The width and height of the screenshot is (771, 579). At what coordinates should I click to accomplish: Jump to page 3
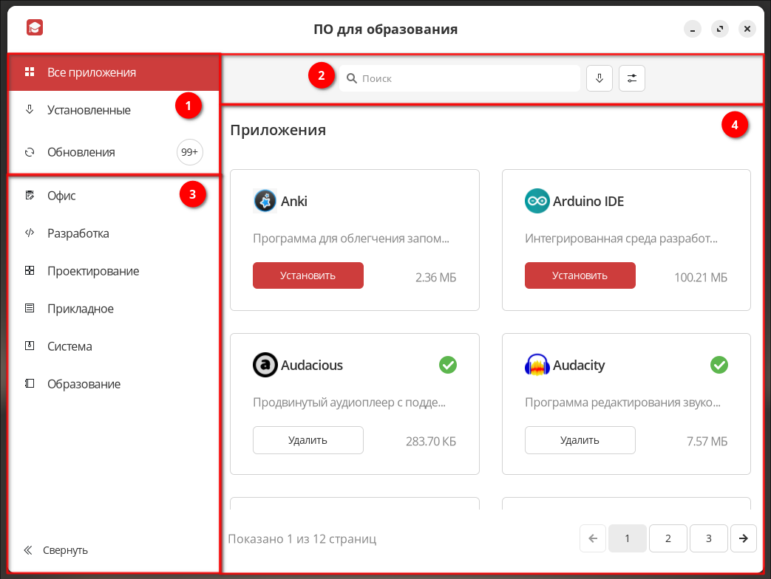click(x=708, y=538)
